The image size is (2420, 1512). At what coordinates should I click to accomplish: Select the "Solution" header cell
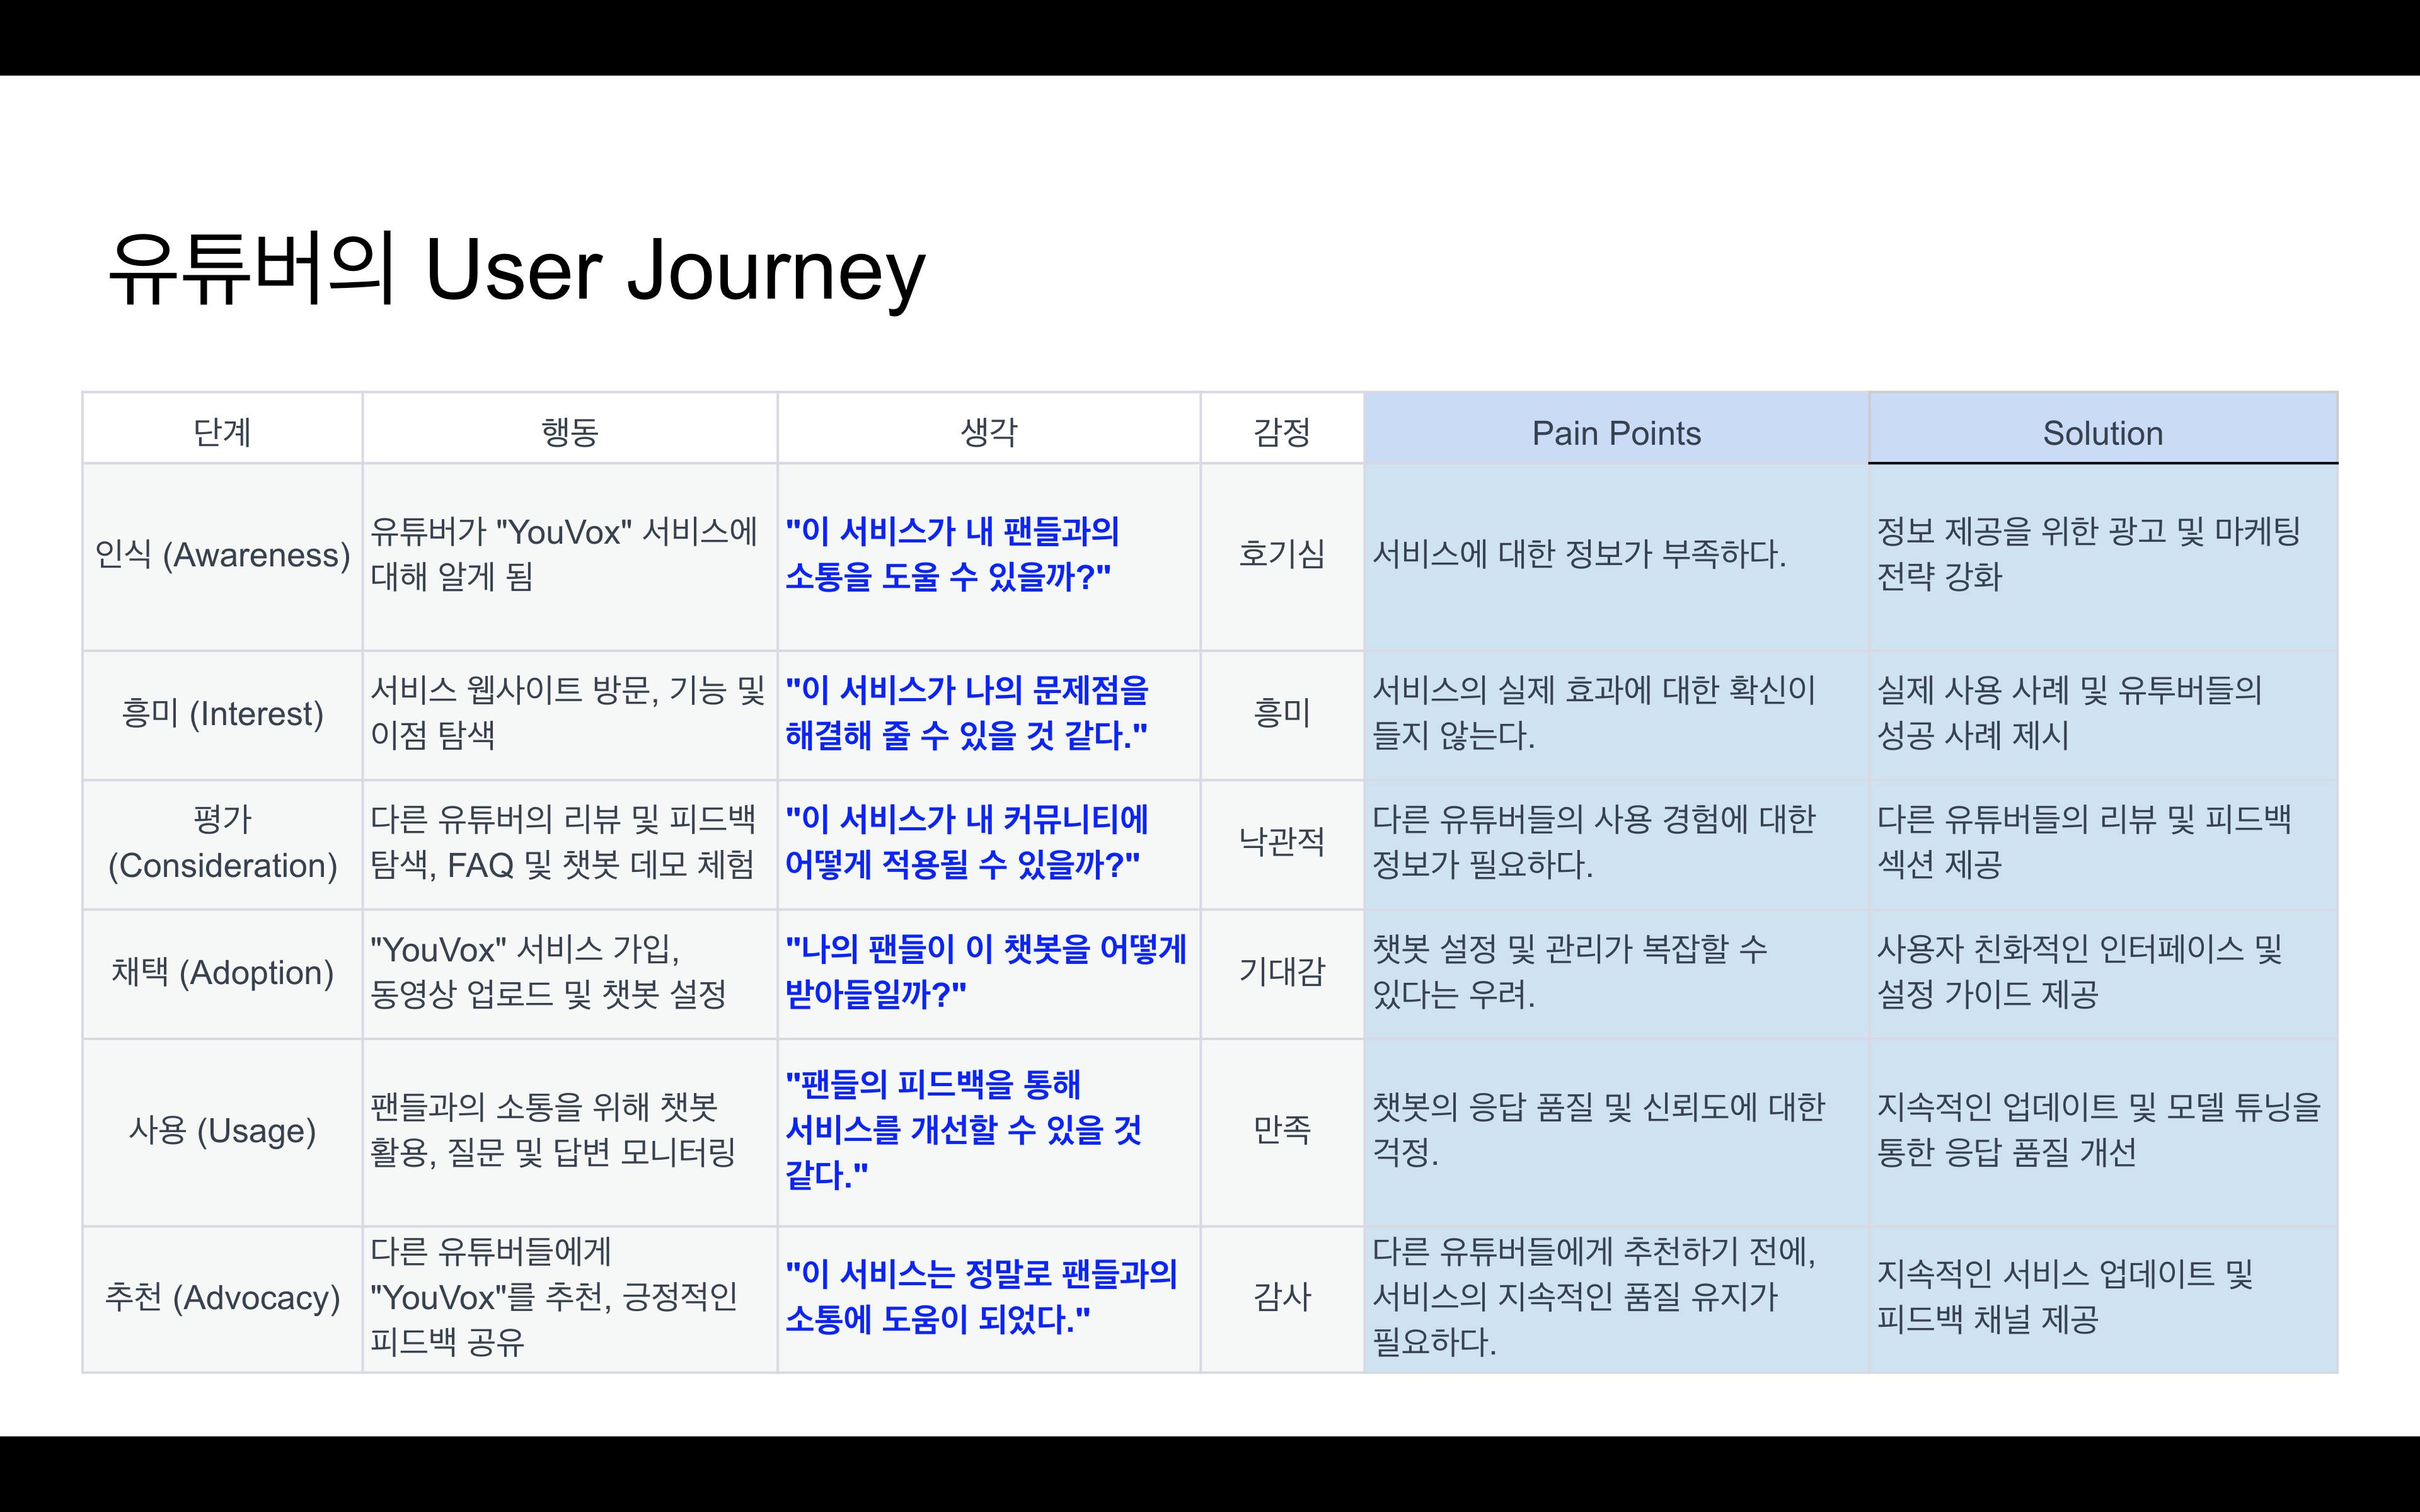tap(2103, 428)
